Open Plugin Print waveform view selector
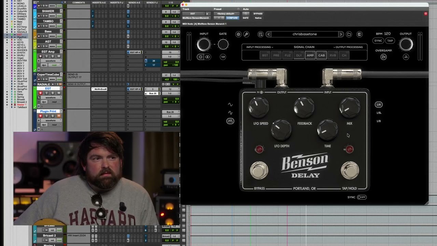This screenshot has width=437, height=246. (52, 121)
